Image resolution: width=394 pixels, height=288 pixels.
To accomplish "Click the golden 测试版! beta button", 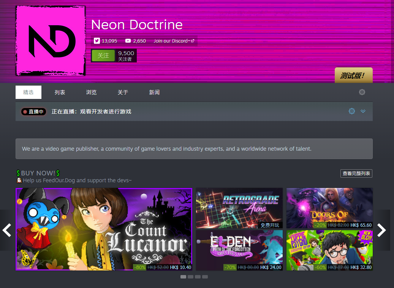I will 354,75.
